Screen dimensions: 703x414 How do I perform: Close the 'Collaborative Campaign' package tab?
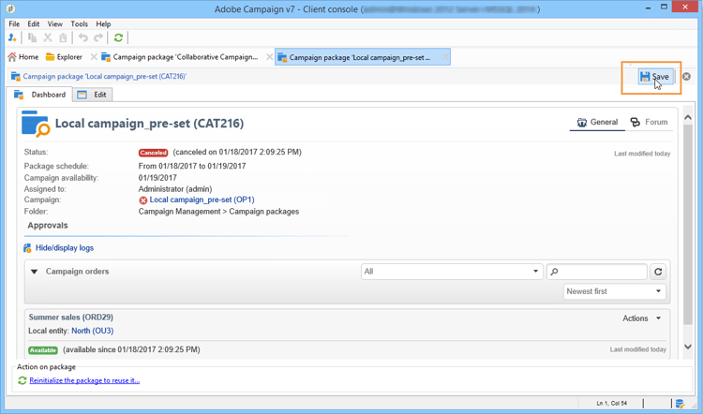pyautogui.click(x=269, y=57)
